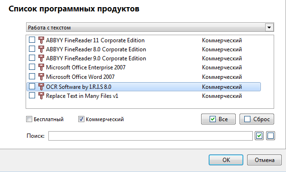This screenshot has width=286, height=172.
Task: Click the Все select-all button
Action: point(218,119)
